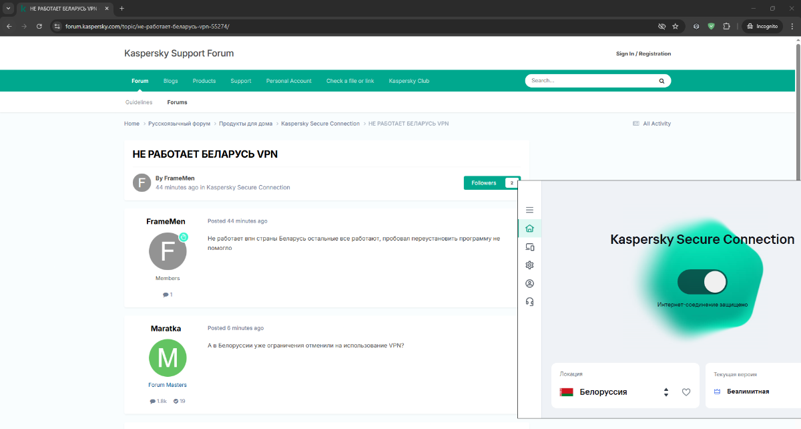Screen dimensions: 801x429
Task: Open a new browser tab
Action: (121, 9)
